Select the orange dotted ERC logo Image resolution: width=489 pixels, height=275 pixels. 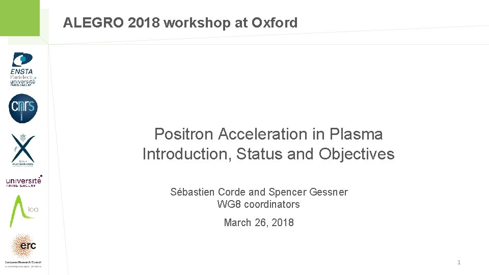point(24,246)
